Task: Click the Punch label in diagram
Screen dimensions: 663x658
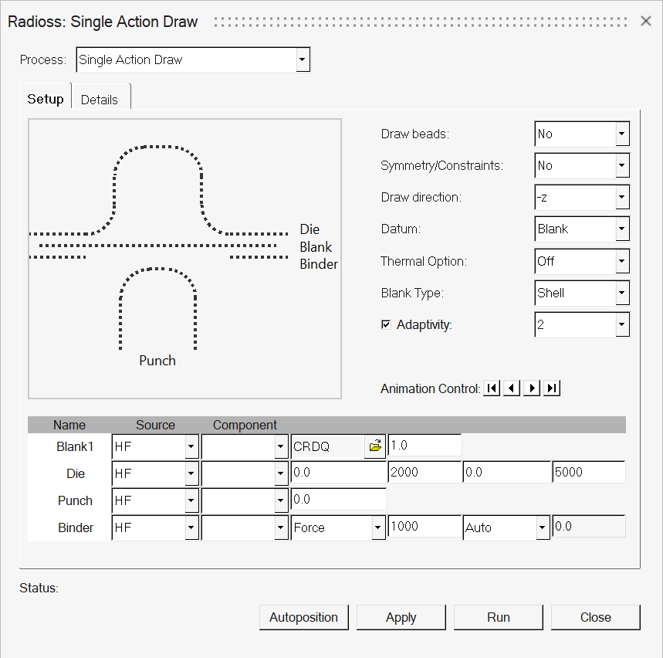Action: [157, 361]
